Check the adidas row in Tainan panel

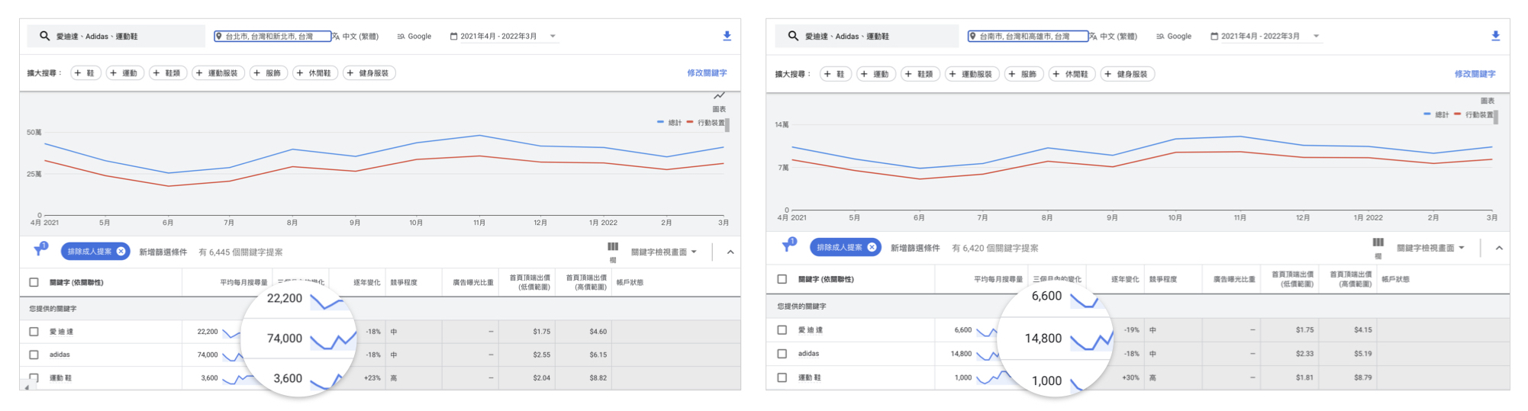point(782,354)
